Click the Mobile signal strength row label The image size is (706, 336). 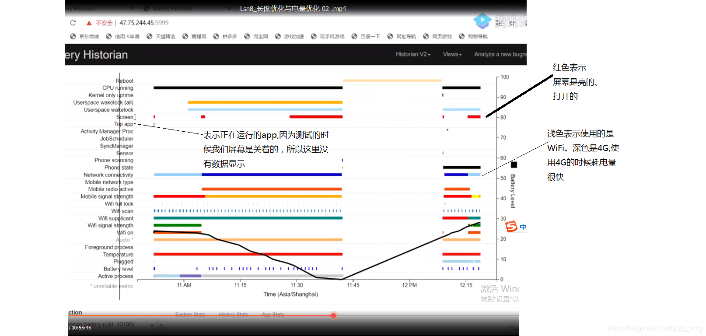107,196
